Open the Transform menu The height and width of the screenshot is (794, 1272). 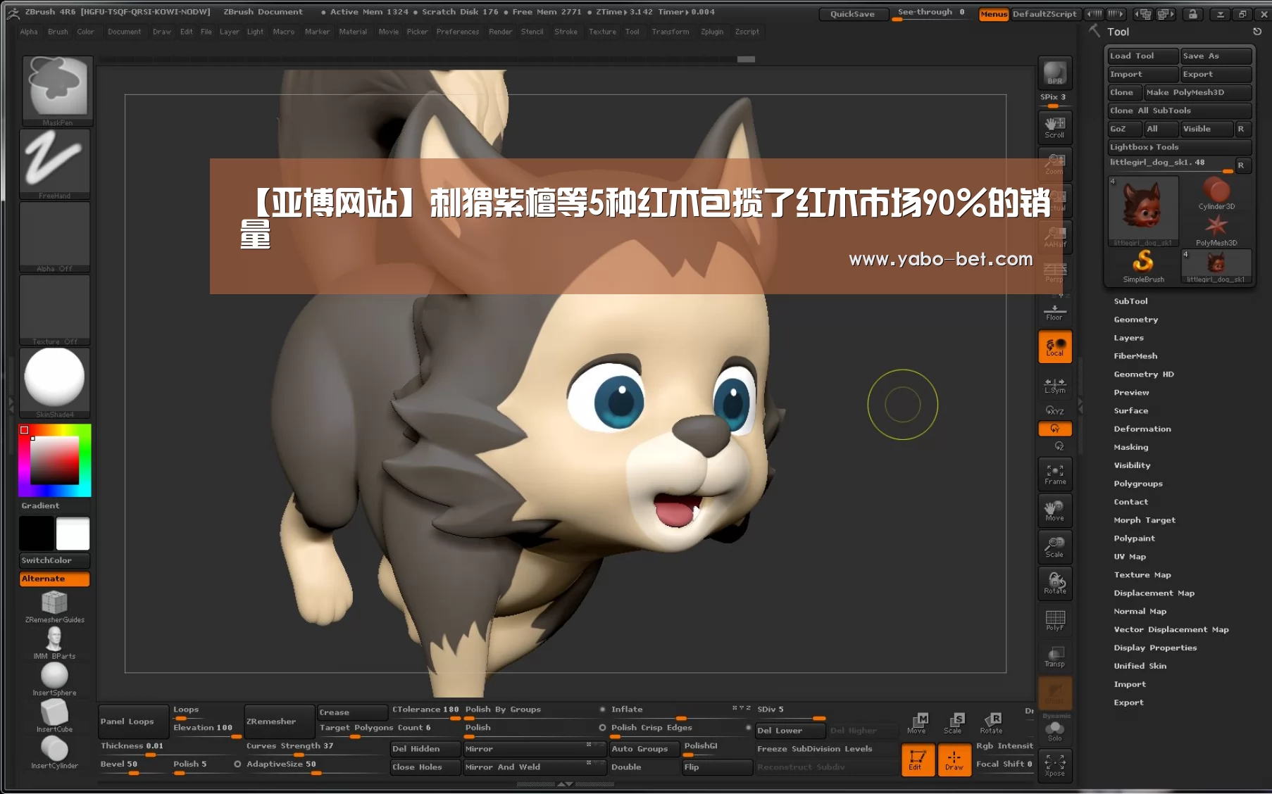click(x=671, y=32)
